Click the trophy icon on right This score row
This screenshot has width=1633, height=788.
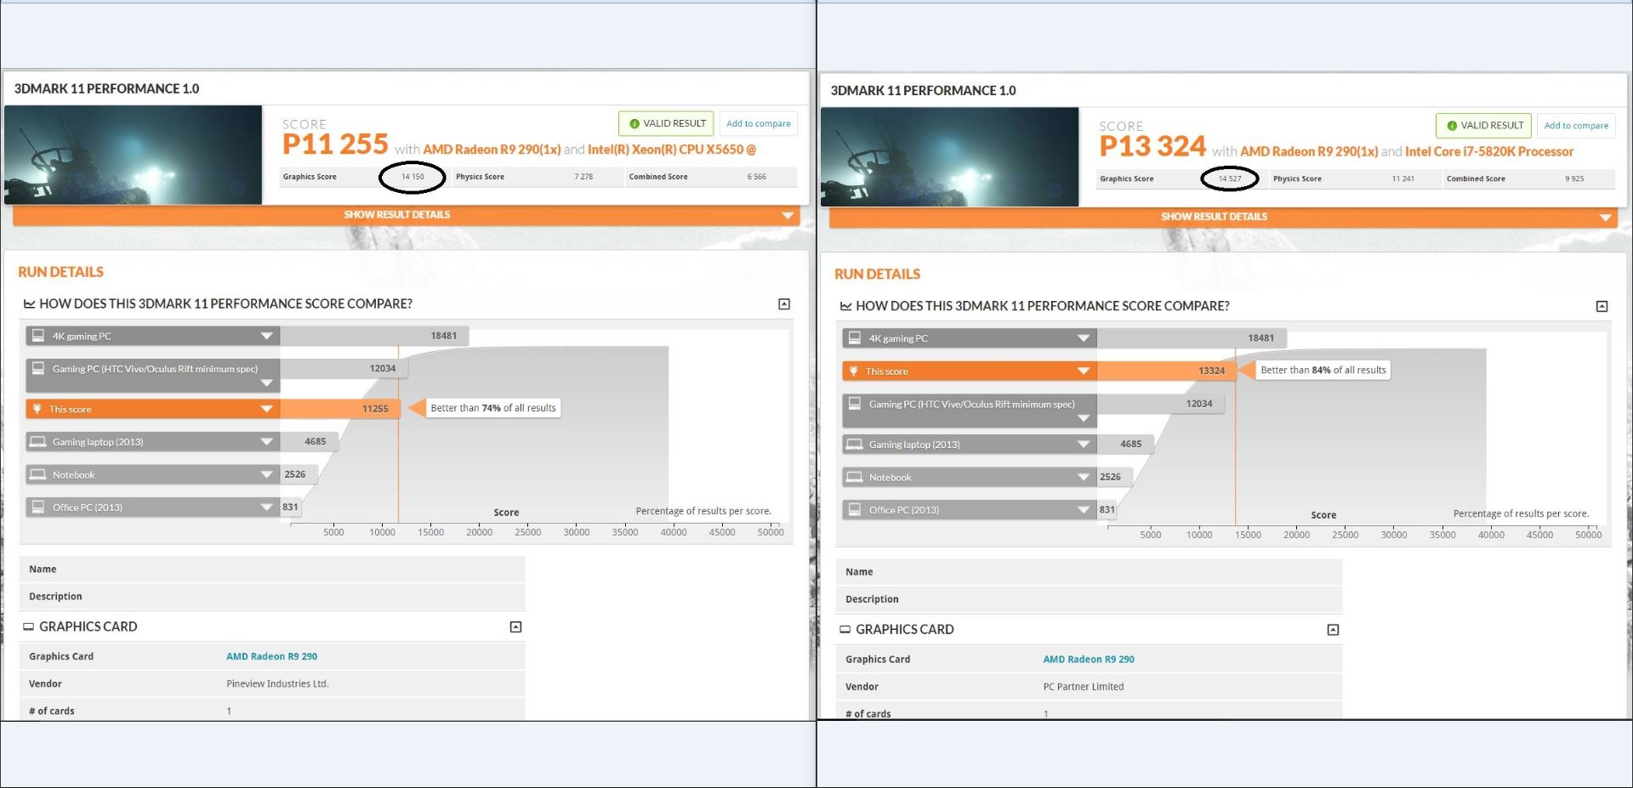(854, 371)
